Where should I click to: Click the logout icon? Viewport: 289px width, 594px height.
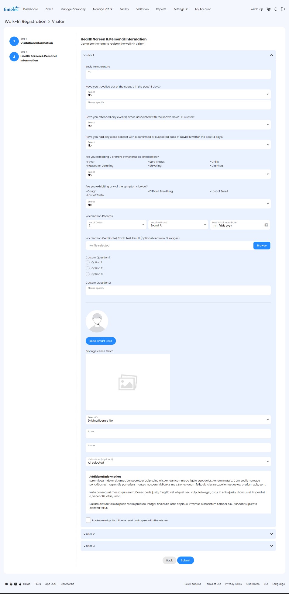pyautogui.click(x=283, y=9)
